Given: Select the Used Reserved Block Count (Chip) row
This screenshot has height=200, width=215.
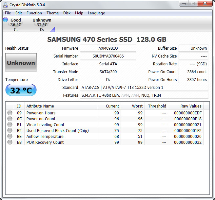Looking at the screenshot, I should pos(105,130).
